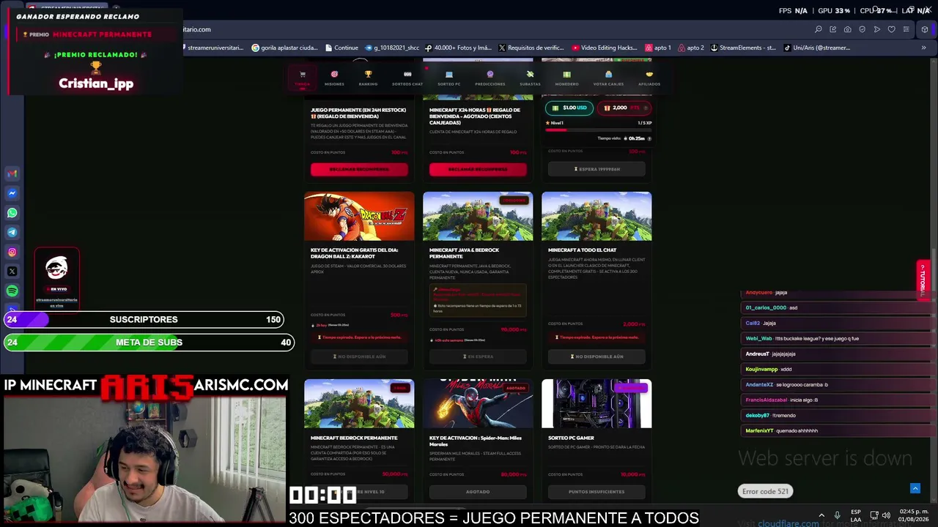938x527 pixels.
Task: Click the Espera waiting button
Action: tap(597, 169)
